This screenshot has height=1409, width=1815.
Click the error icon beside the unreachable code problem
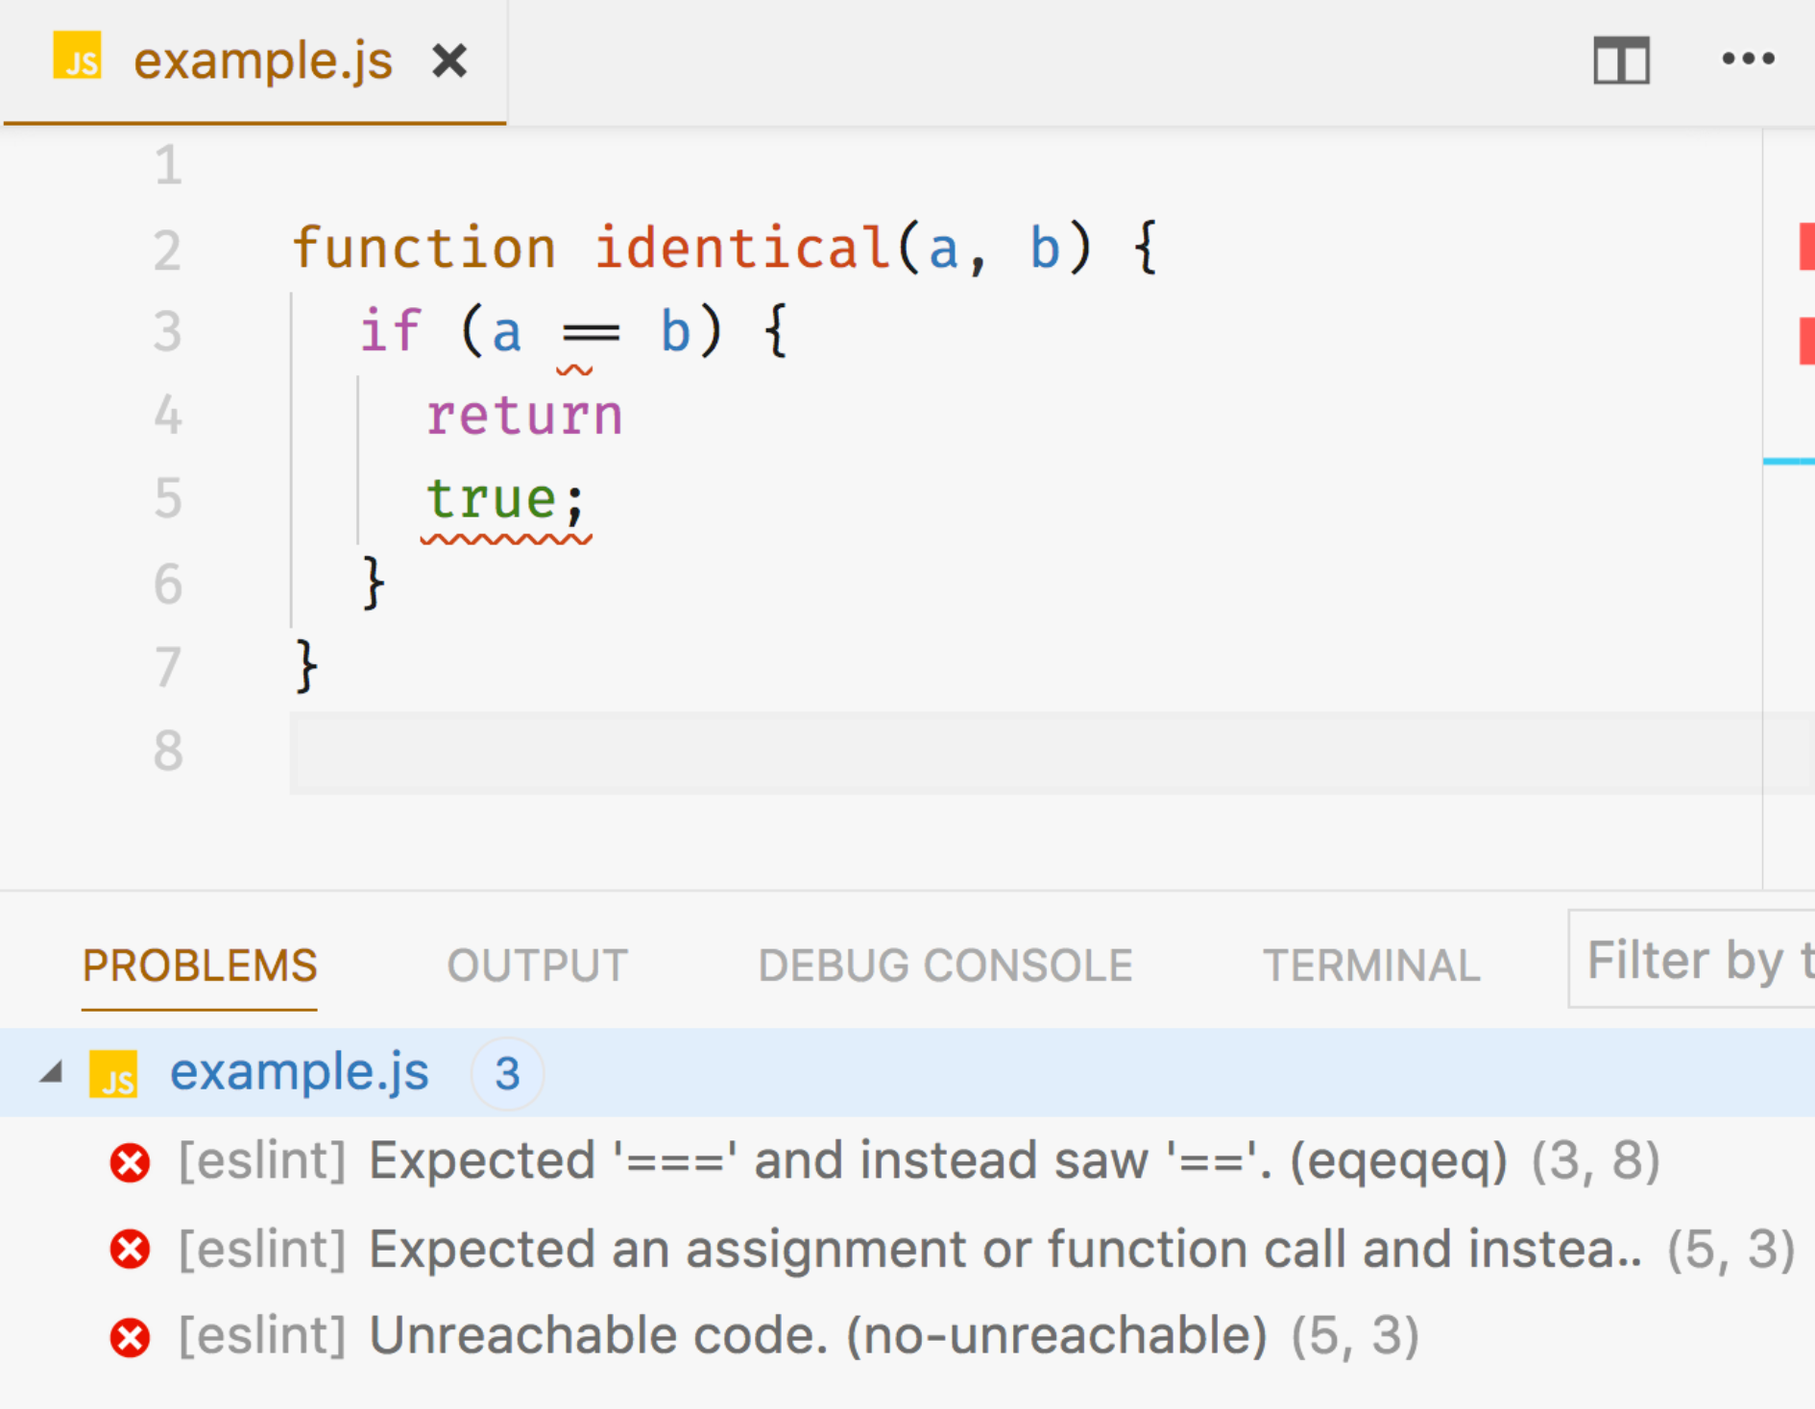(x=130, y=1334)
